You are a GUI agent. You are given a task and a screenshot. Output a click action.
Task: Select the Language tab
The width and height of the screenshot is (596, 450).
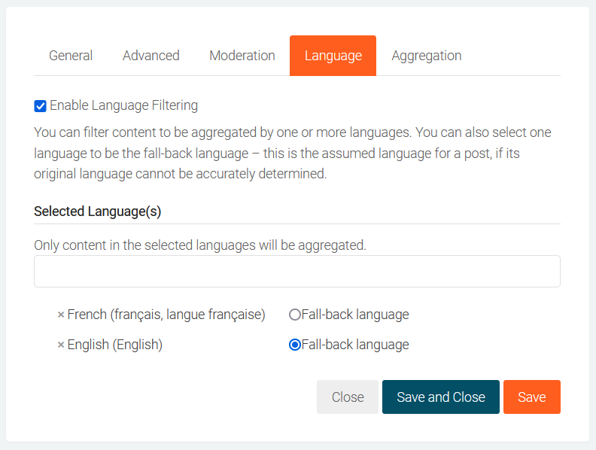point(333,56)
